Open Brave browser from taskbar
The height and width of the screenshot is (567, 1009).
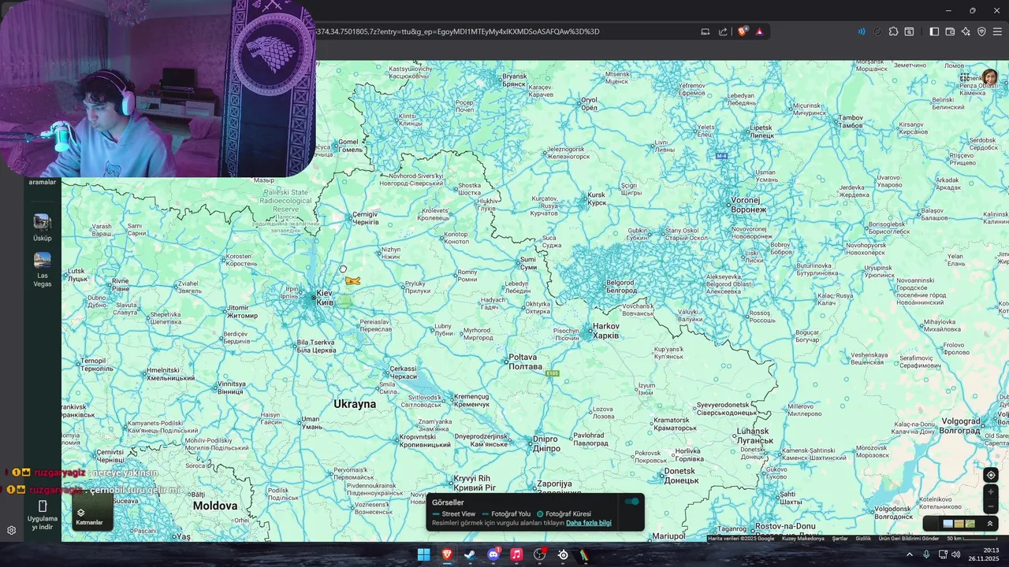[447, 554]
